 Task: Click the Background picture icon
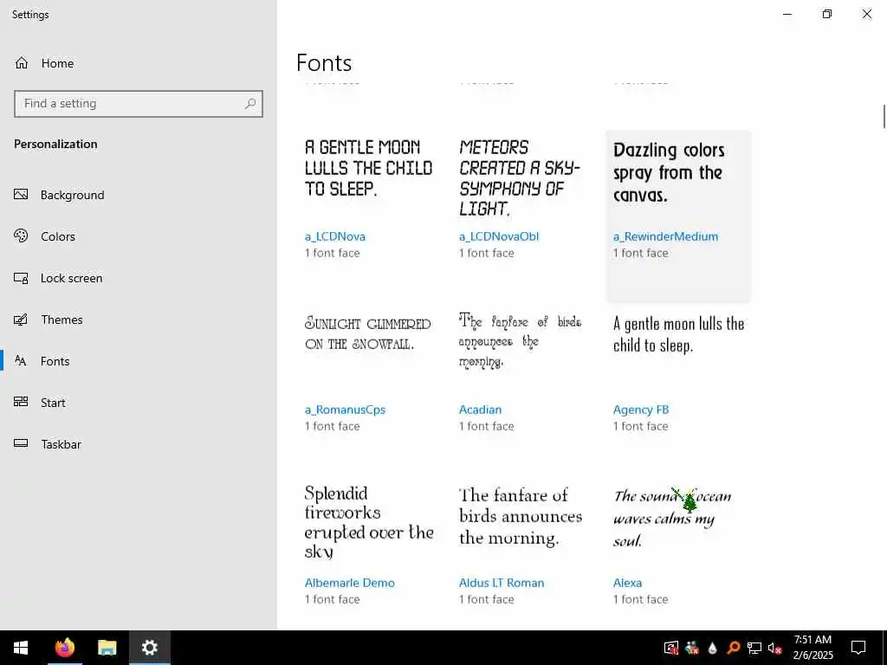point(21,195)
